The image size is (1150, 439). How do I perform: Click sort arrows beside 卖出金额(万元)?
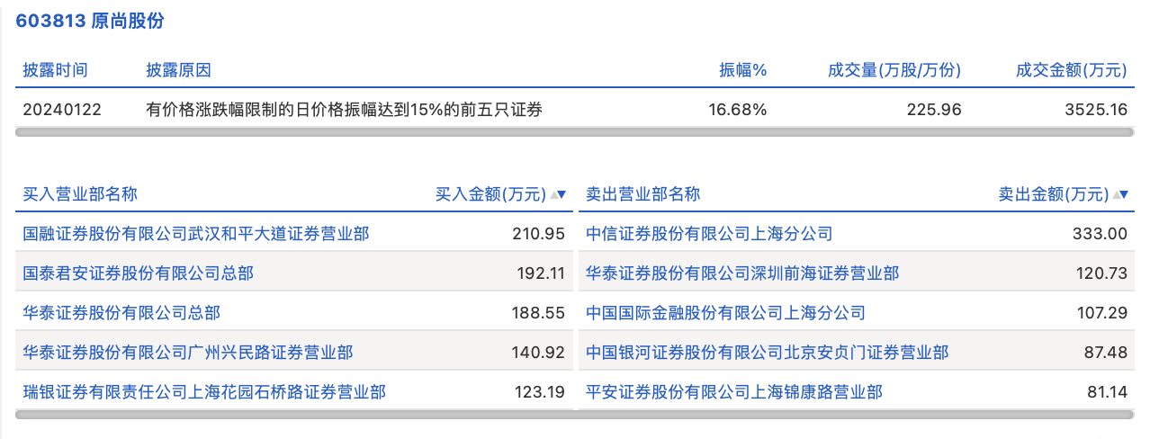[x=1120, y=194]
